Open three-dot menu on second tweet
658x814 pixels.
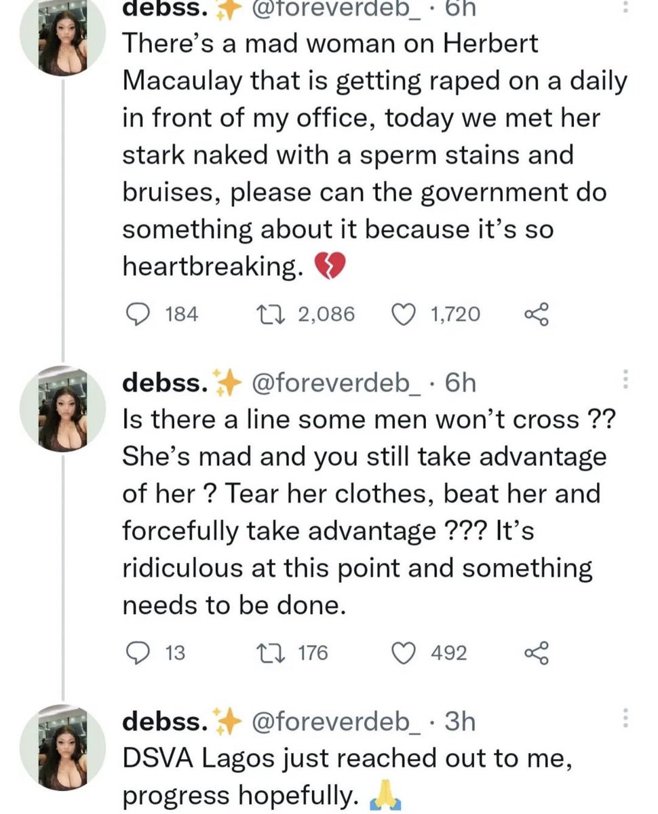click(625, 380)
